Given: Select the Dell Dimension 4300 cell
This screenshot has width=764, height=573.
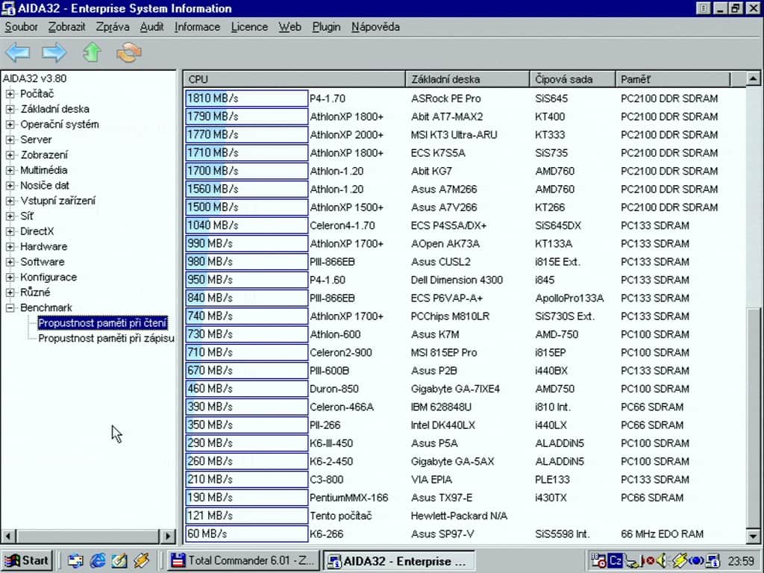Looking at the screenshot, I should 457,281.
